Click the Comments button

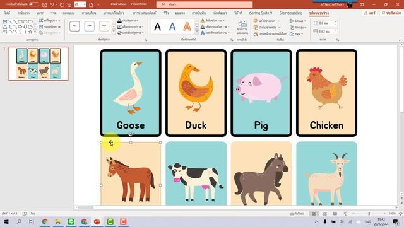(x=391, y=13)
